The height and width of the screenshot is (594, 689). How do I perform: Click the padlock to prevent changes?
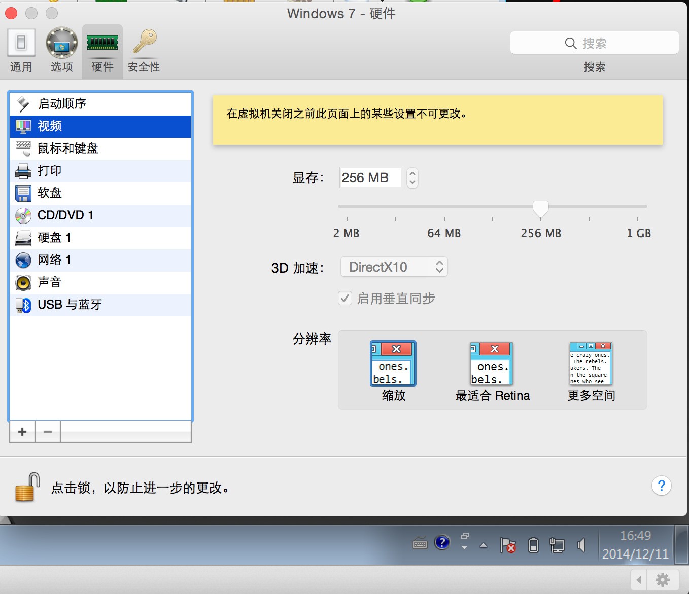pyautogui.click(x=27, y=487)
